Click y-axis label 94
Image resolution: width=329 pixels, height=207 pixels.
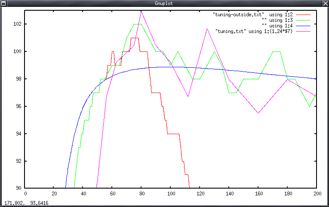18,134
